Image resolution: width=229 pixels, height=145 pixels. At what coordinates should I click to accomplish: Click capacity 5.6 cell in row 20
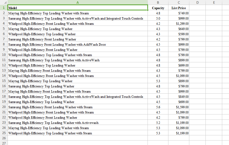(158, 107)
